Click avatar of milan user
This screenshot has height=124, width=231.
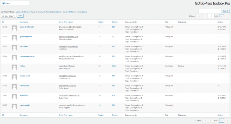(14, 67)
